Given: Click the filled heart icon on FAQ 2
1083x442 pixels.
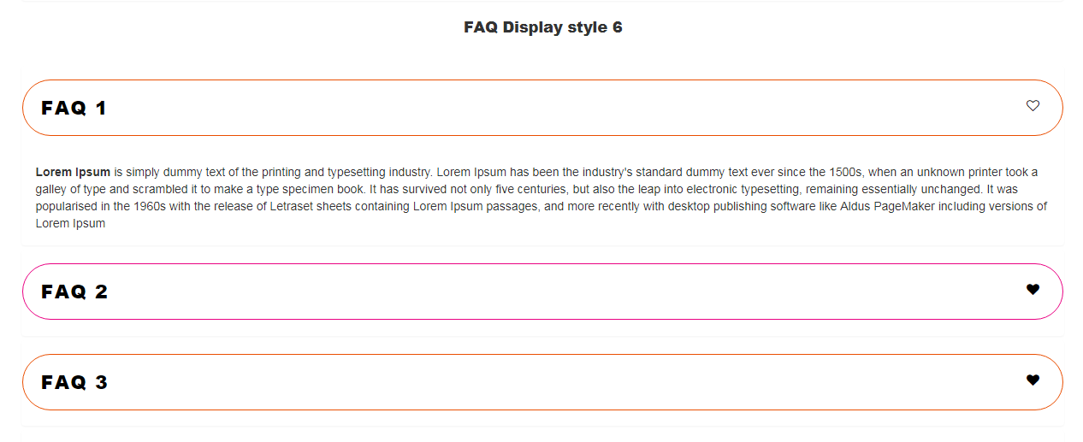Looking at the screenshot, I should (x=1033, y=290).
